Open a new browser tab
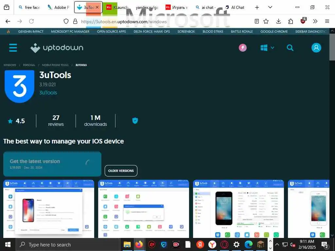335x251 pixels. [257, 7]
